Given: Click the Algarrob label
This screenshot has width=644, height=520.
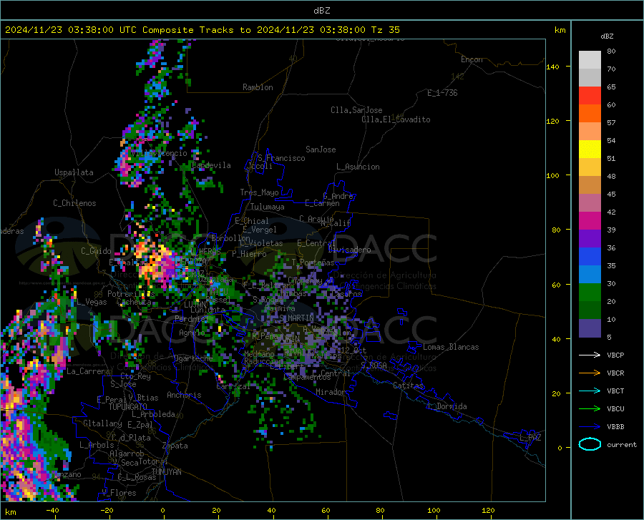Looking at the screenshot, I should (x=127, y=453).
